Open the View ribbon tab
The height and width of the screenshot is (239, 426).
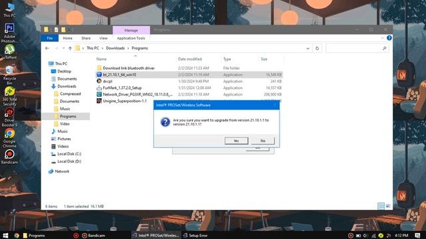click(104, 39)
